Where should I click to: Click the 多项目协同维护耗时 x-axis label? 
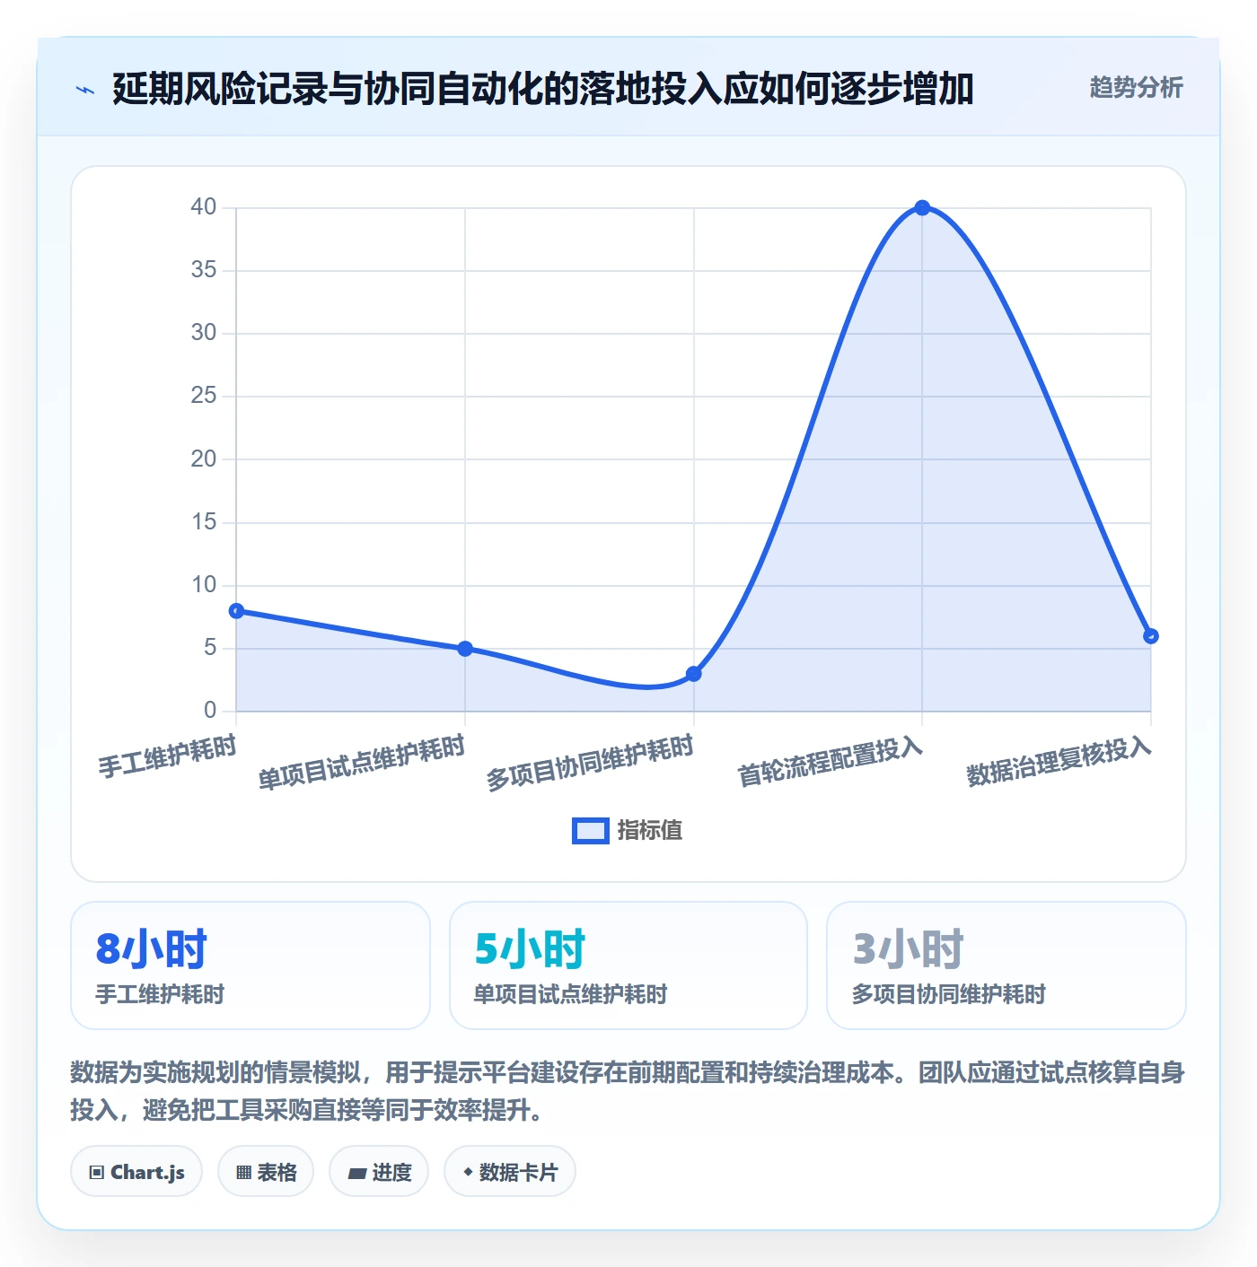591,762
